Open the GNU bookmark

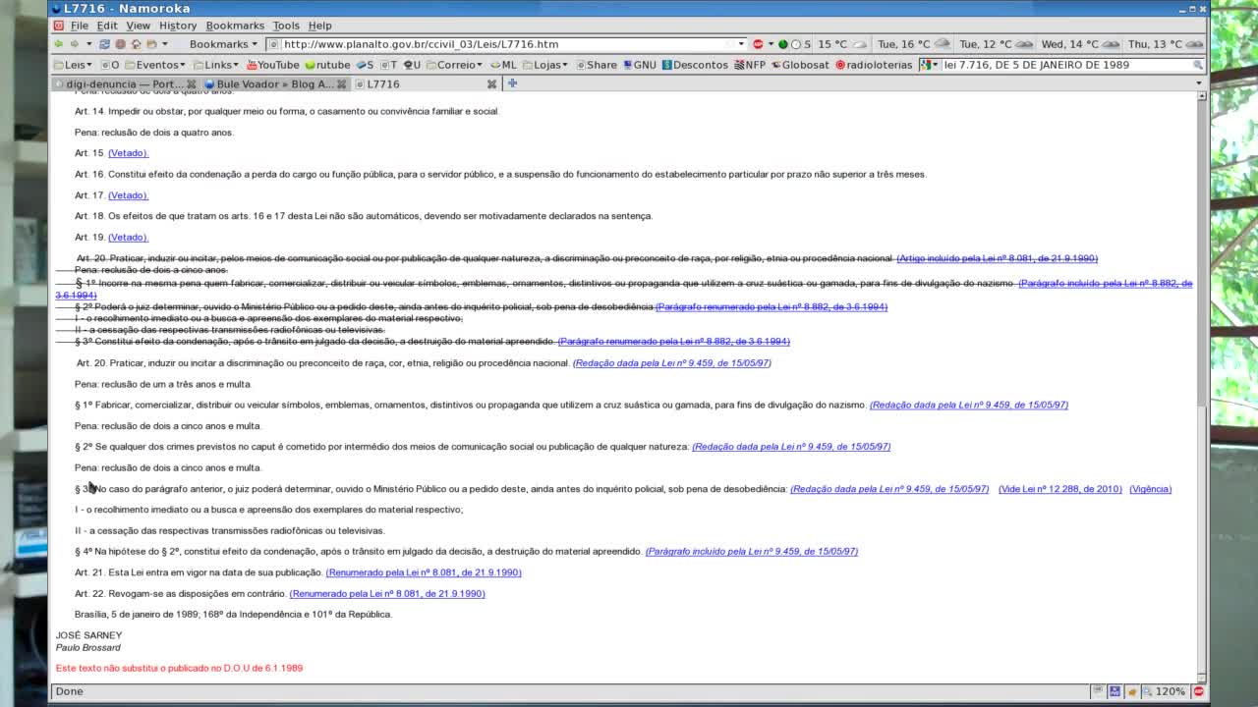pyautogui.click(x=639, y=65)
